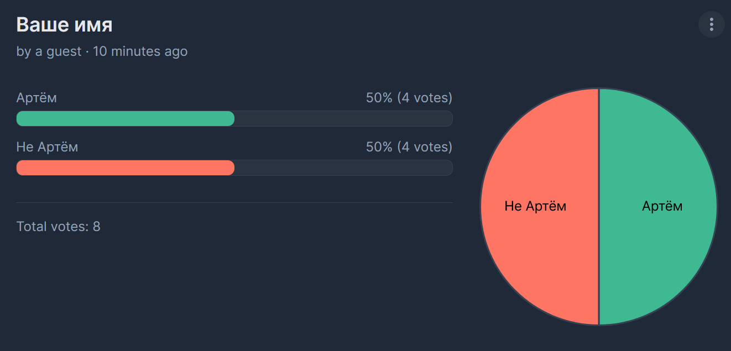This screenshot has width=731, height=351.
Task: Click Артём's 50% (4 votes) count
Action: 409,98
